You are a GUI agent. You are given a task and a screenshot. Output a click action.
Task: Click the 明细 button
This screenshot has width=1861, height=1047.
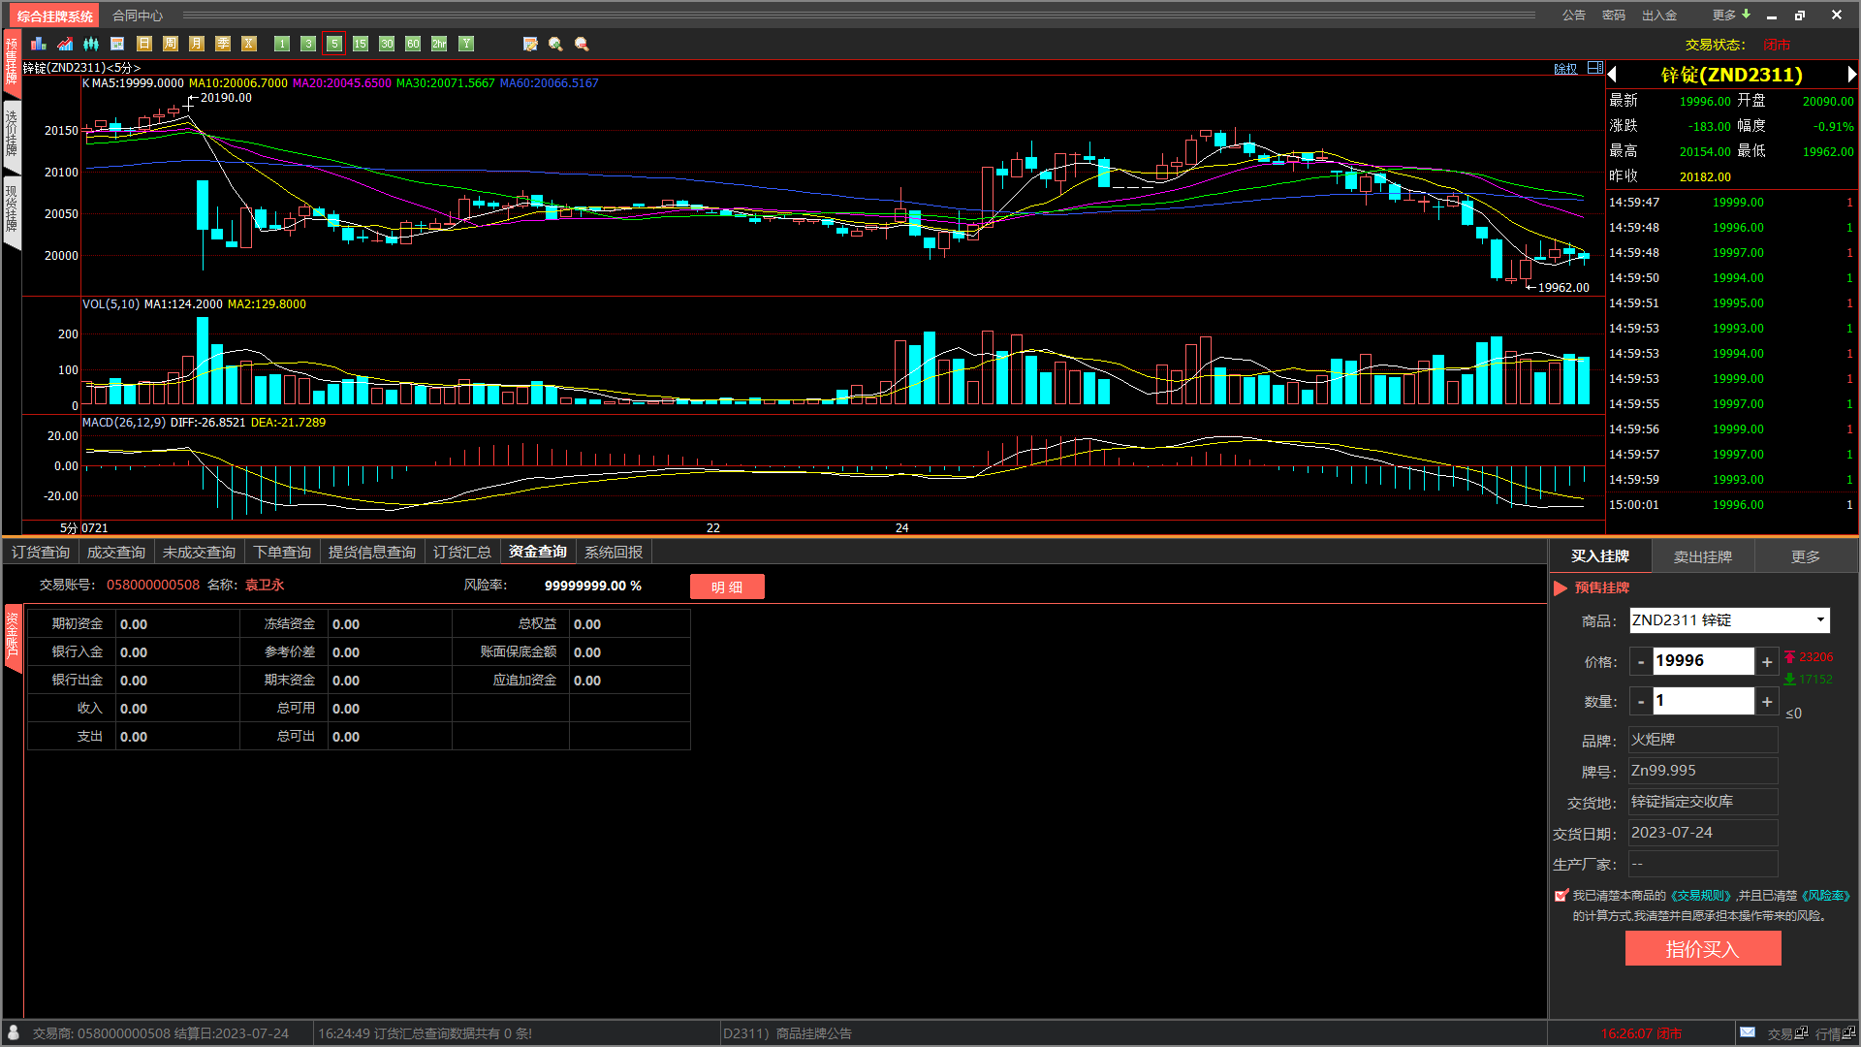(727, 587)
